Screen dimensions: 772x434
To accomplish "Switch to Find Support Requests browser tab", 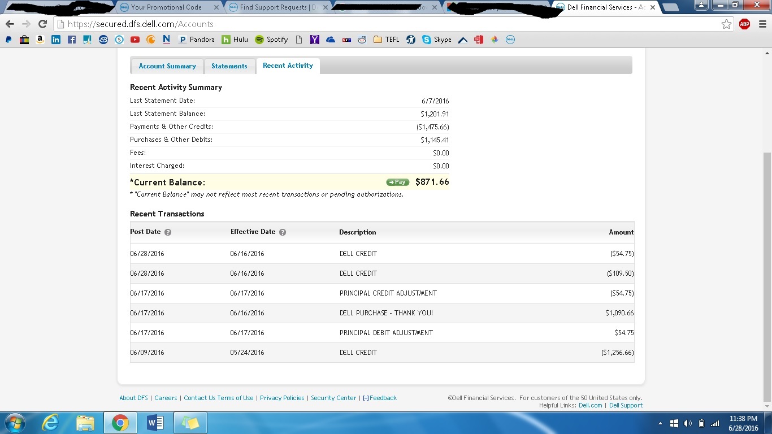I will point(277,7).
